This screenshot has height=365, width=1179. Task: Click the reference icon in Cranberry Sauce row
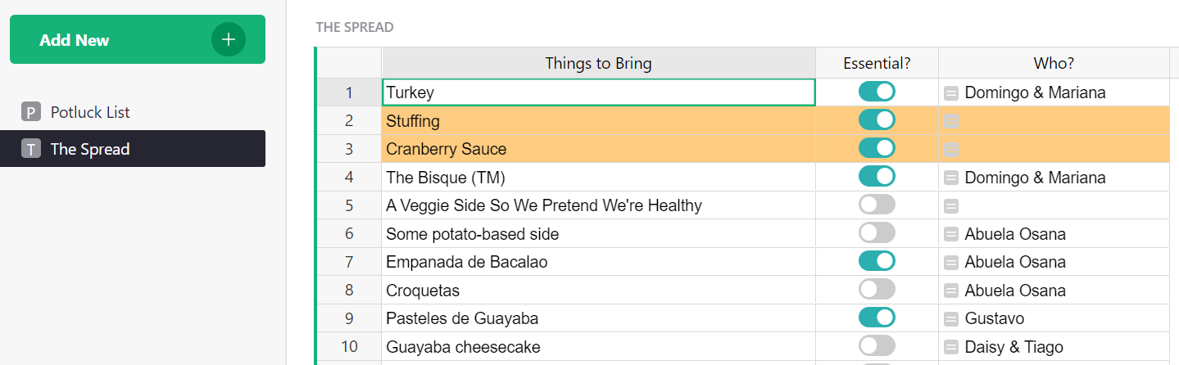click(950, 149)
